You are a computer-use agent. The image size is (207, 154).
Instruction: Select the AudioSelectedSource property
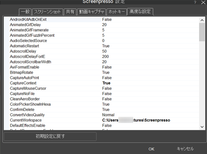pos(28,41)
